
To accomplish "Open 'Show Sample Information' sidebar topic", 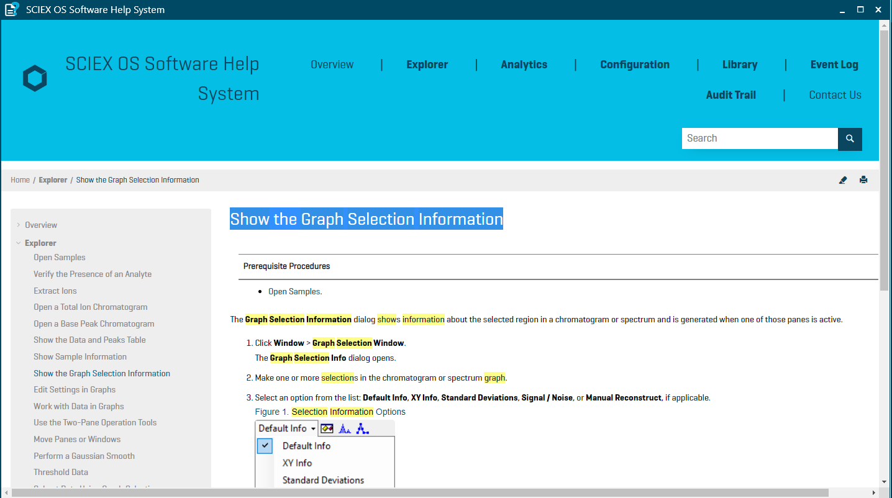I will [x=80, y=356].
